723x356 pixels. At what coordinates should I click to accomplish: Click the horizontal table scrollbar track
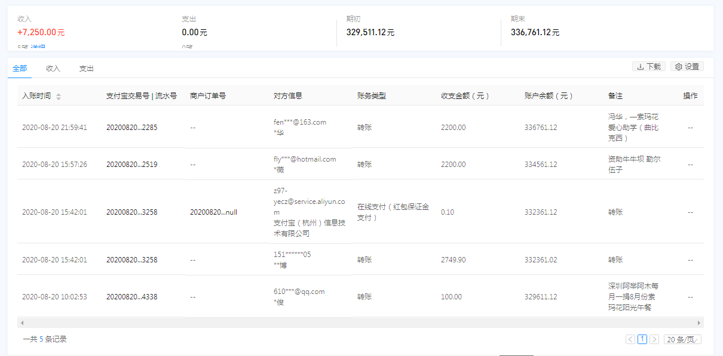359,323
